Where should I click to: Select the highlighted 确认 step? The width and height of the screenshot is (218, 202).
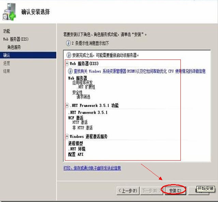pos(28,55)
